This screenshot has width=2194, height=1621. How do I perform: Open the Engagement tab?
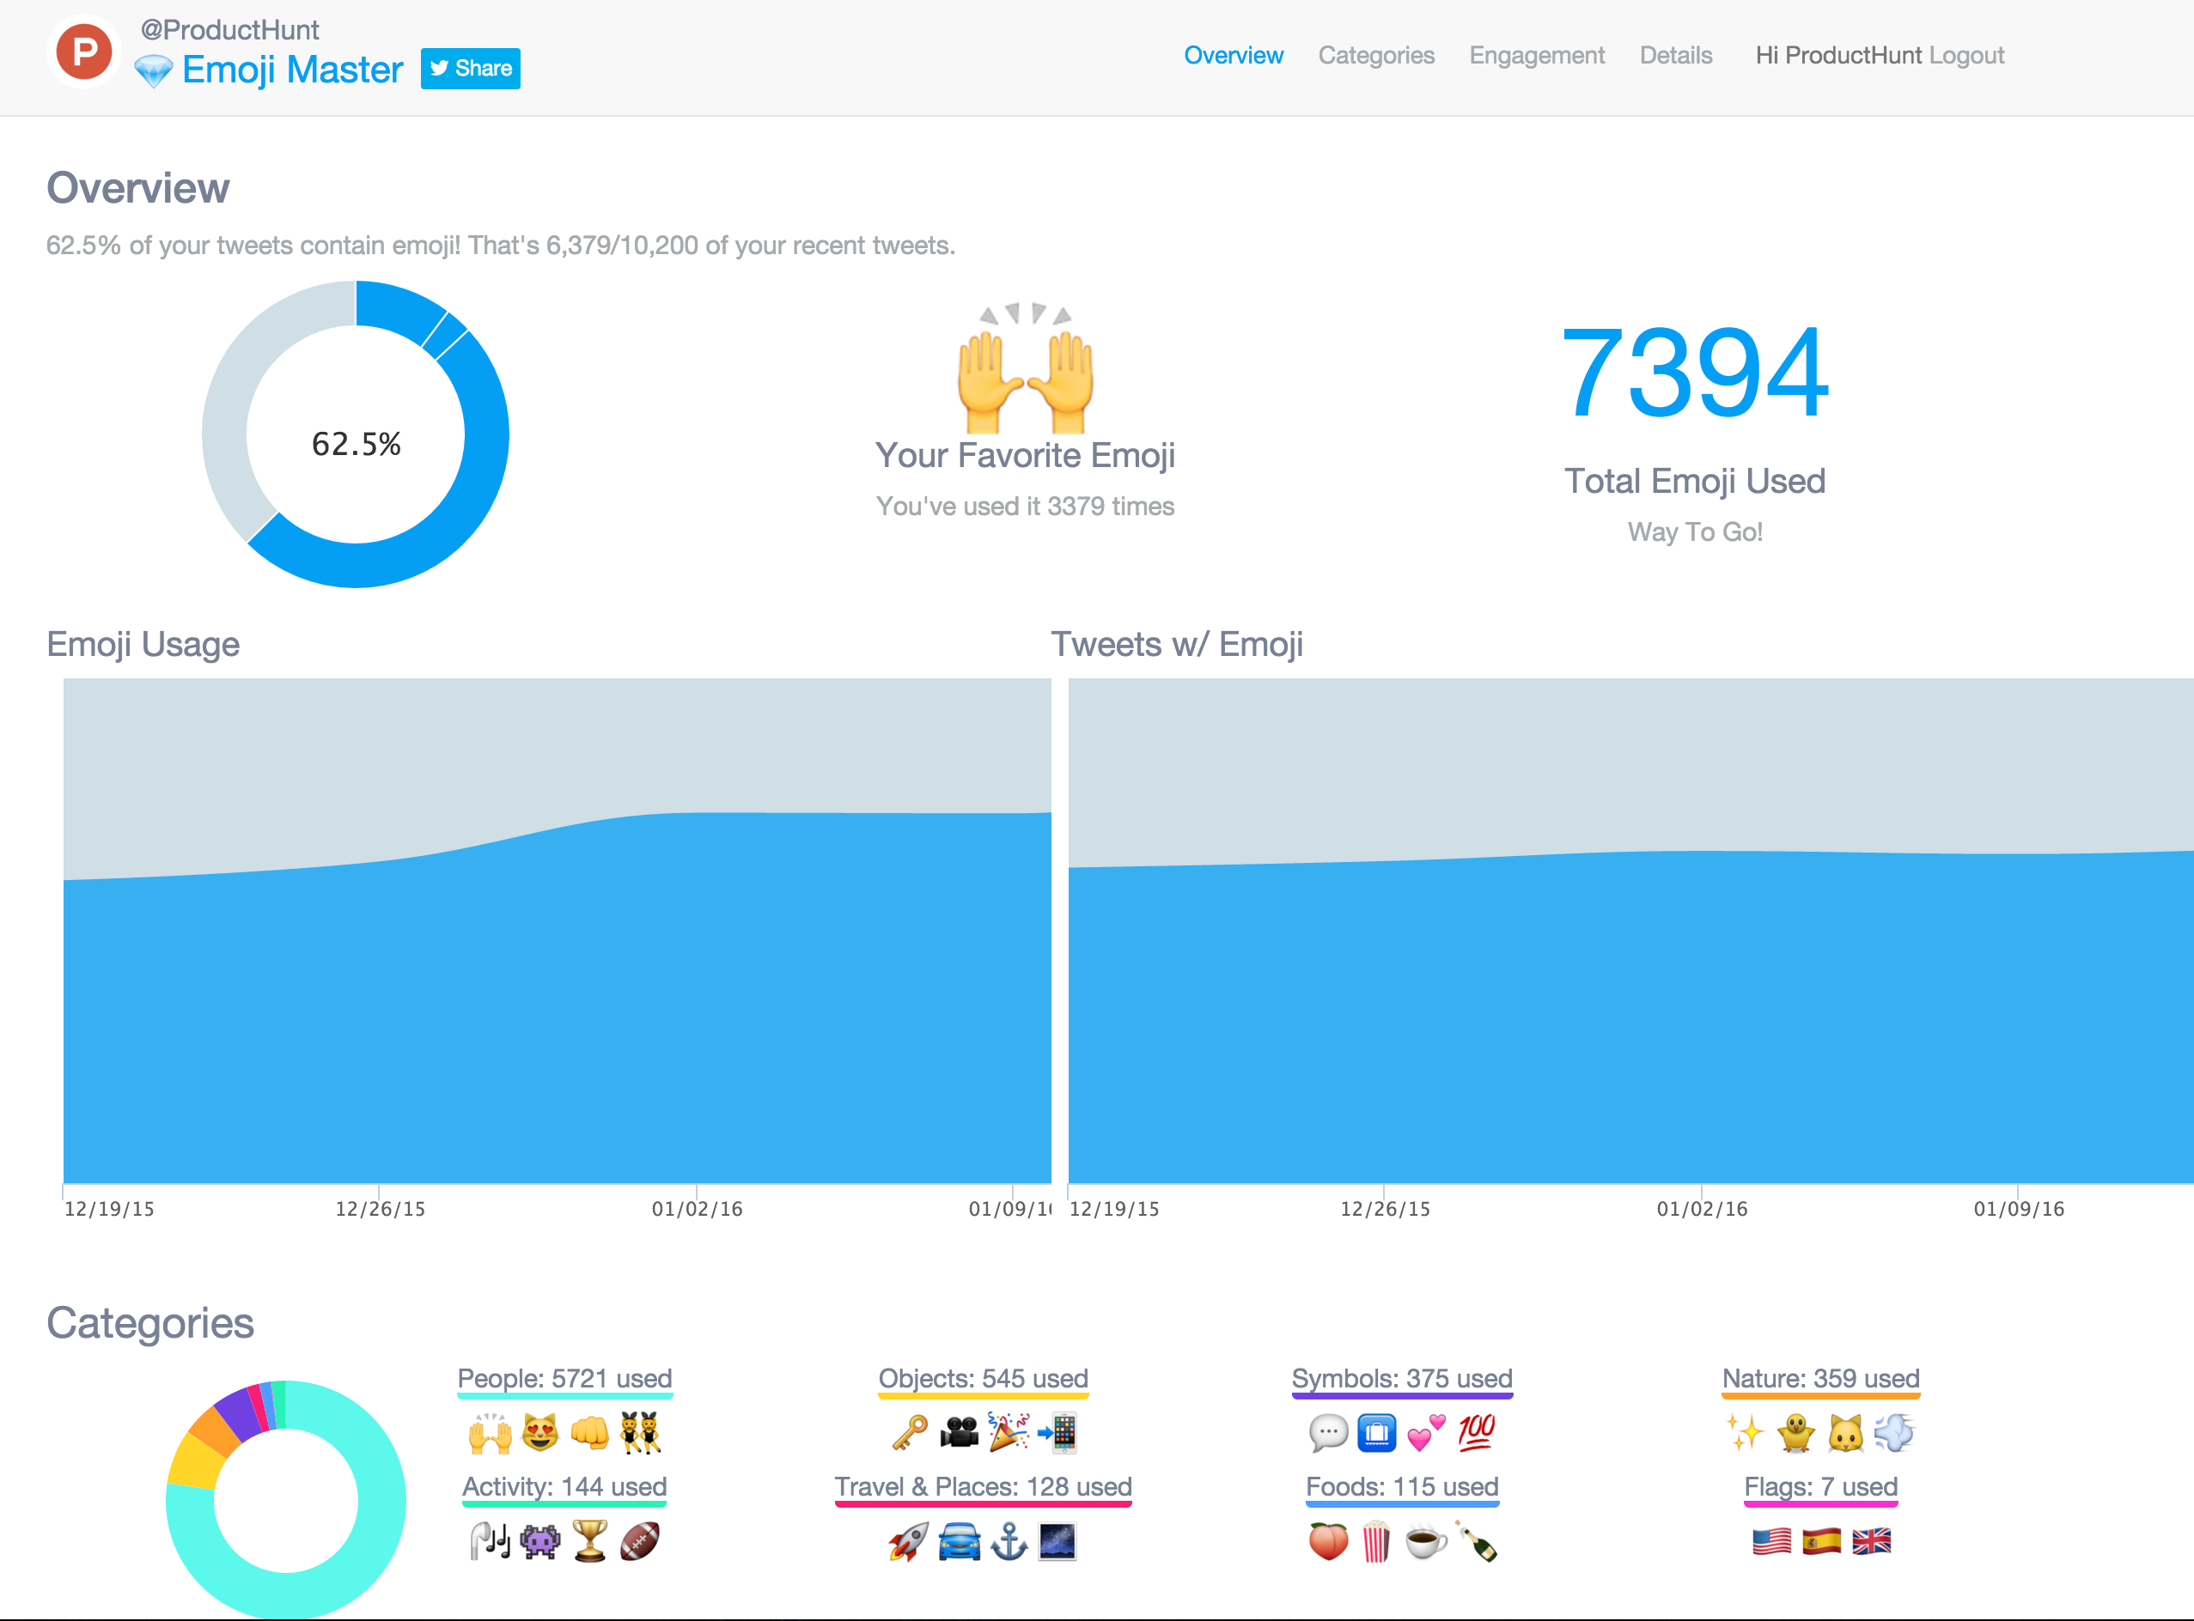pyautogui.click(x=1536, y=56)
